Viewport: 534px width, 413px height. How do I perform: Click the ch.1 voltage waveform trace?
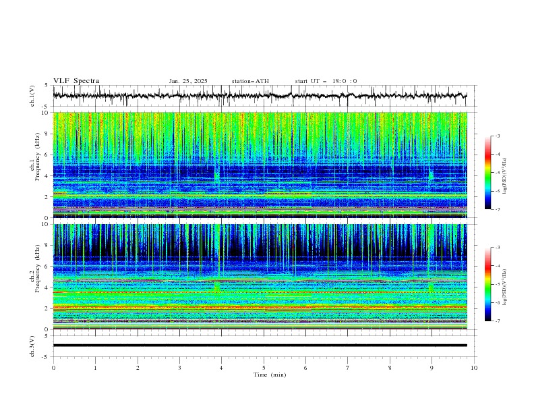(260, 96)
